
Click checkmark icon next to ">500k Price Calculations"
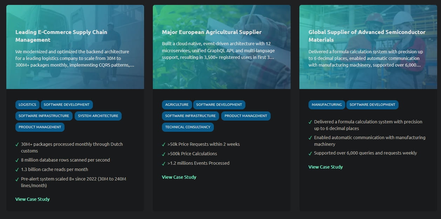(x=164, y=154)
